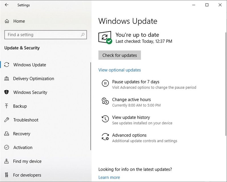Click the Home house icon
The image size is (227, 182).
pos(7,21)
